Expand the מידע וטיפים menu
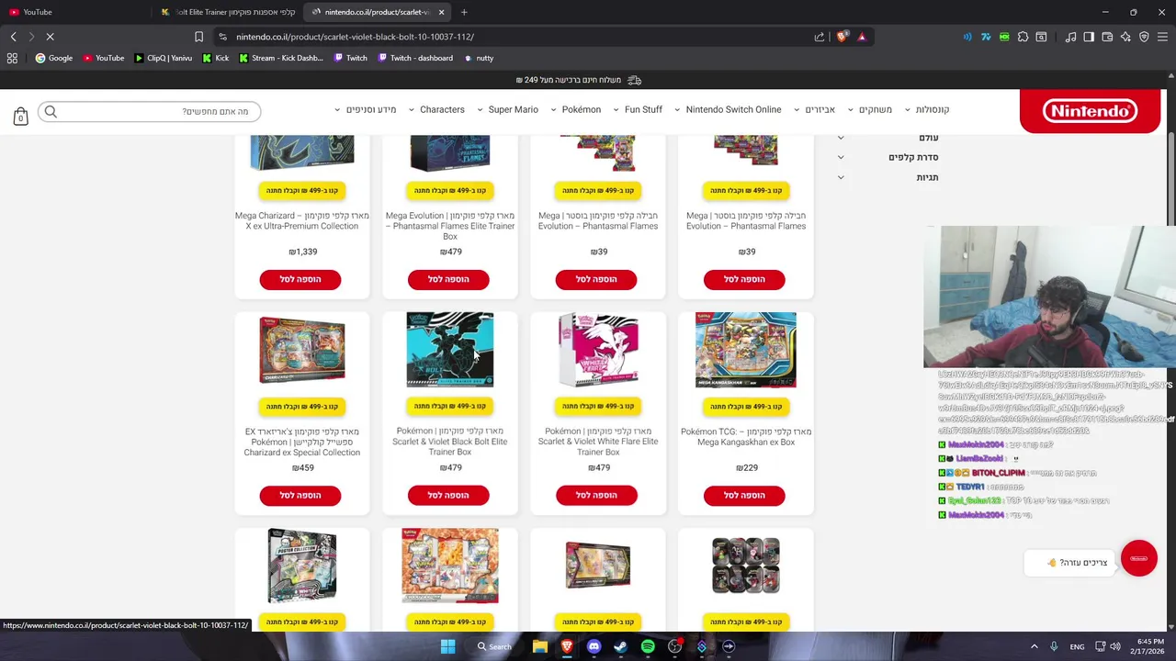The image size is (1176, 661). pos(366,109)
